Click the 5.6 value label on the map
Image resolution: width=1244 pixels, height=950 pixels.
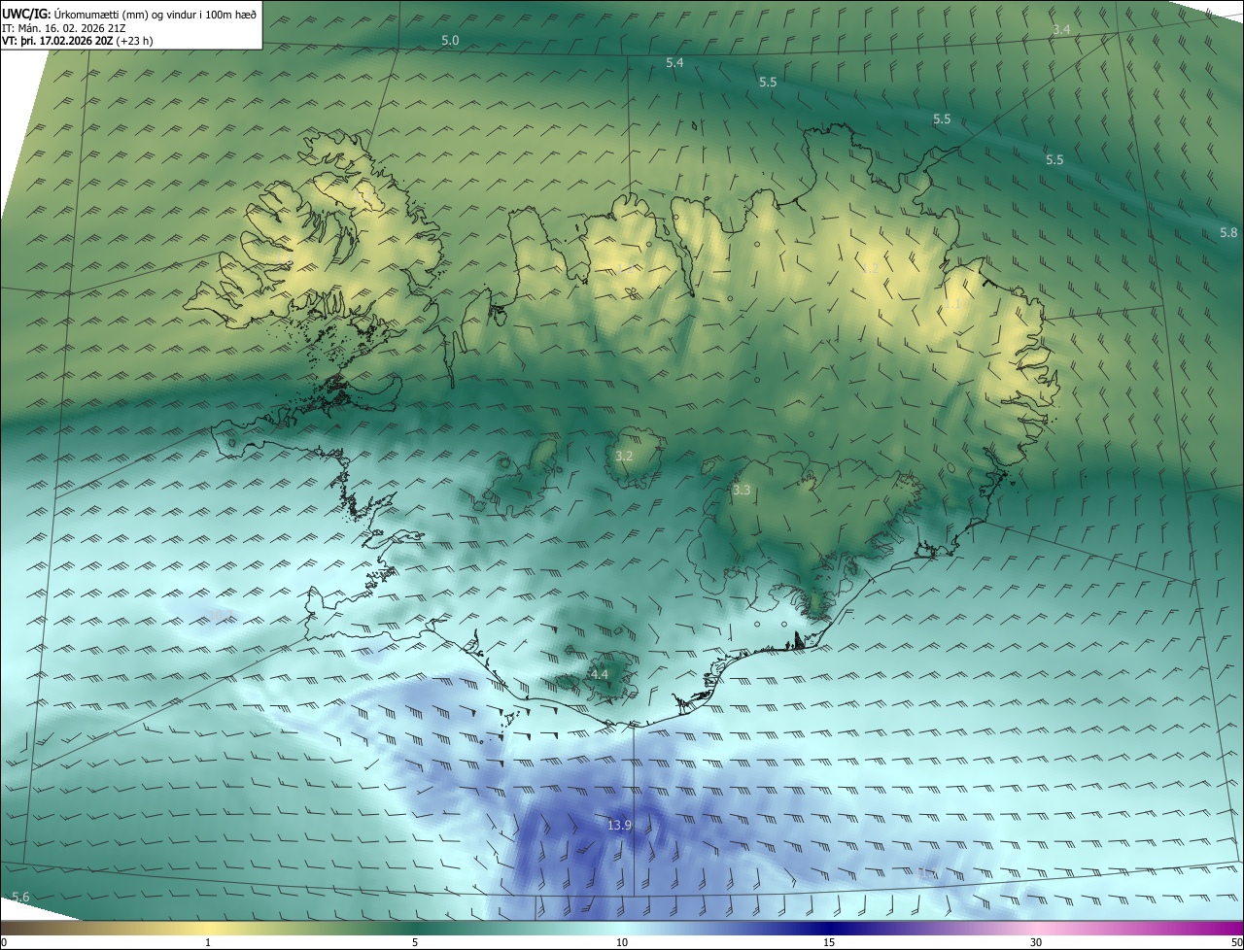click(x=20, y=897)
